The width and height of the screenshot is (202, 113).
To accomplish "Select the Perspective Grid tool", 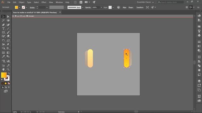I will click(8, 48).
